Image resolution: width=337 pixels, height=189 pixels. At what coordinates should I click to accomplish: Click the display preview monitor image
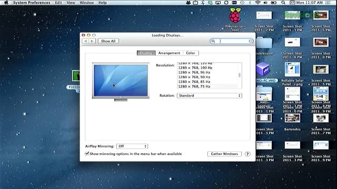[121, 82]
